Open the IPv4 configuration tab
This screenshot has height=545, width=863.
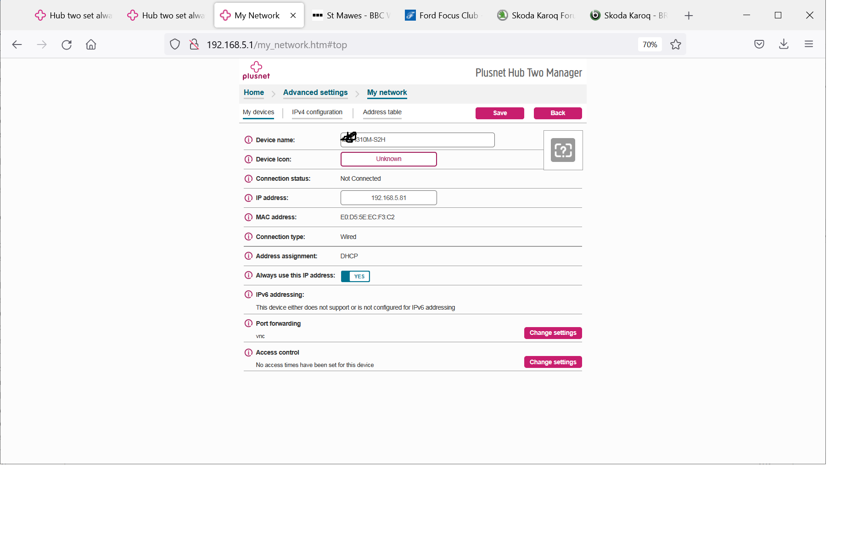pos(317,112)
